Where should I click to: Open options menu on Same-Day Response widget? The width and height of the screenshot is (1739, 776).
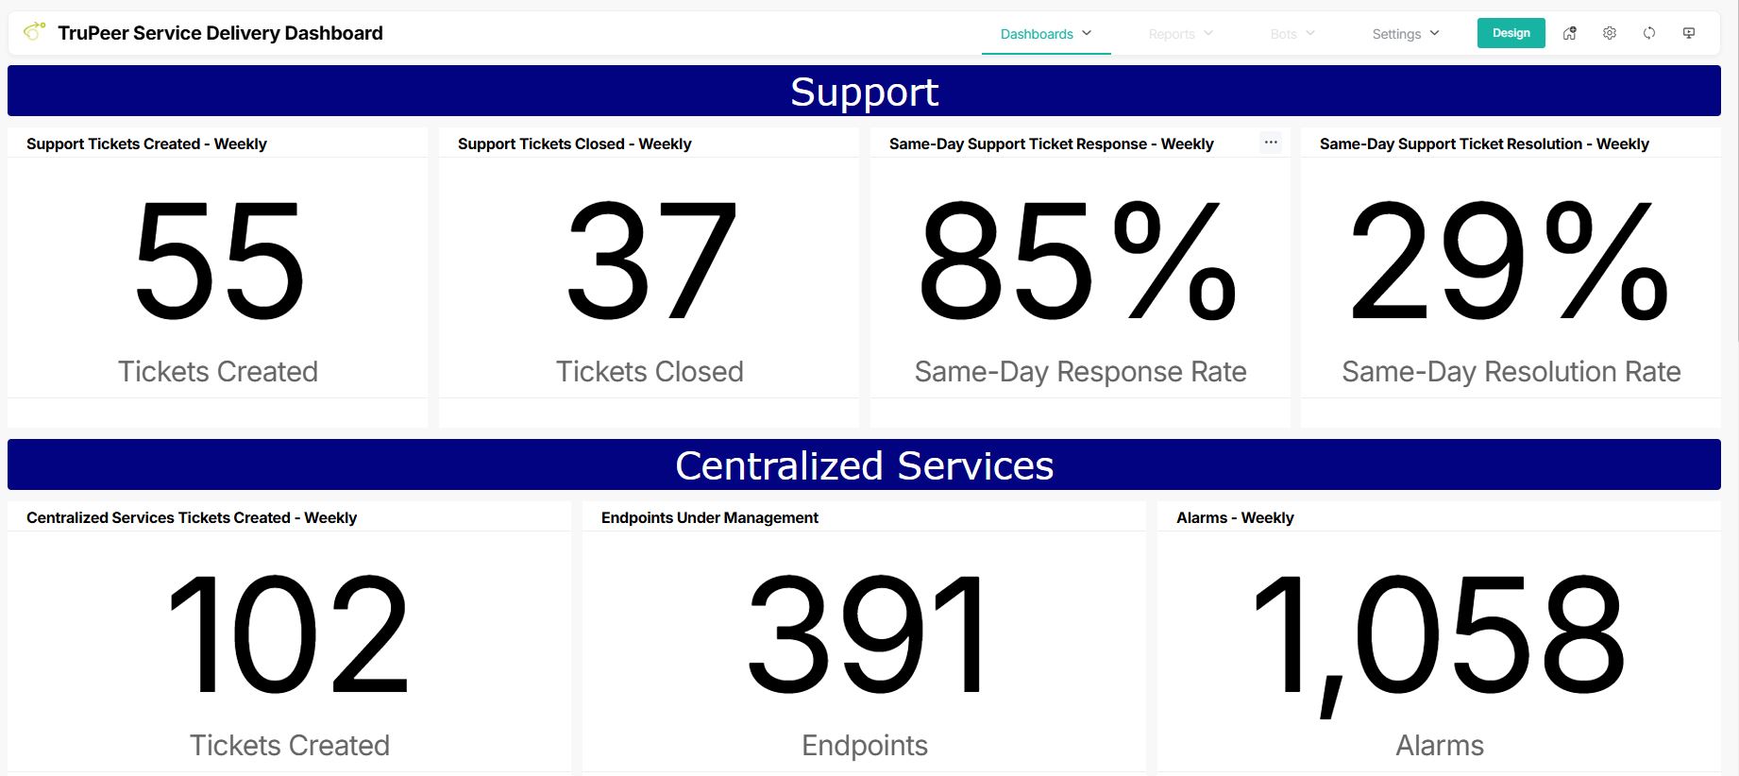click(x=1271, y=142)
